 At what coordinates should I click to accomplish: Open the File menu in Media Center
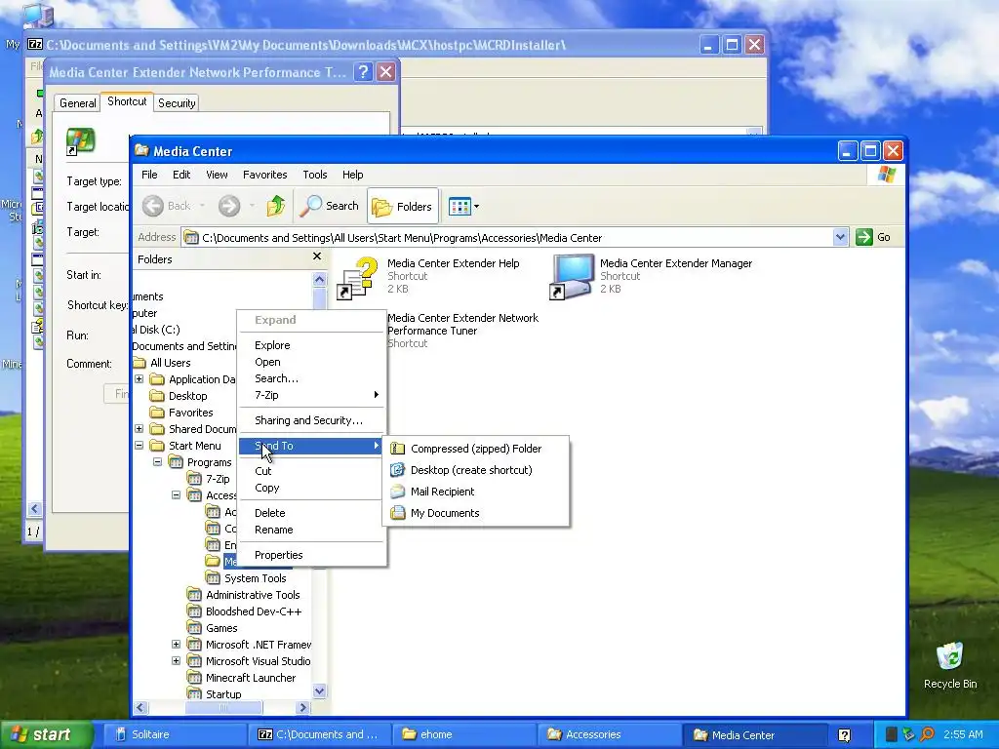[149, 175]
